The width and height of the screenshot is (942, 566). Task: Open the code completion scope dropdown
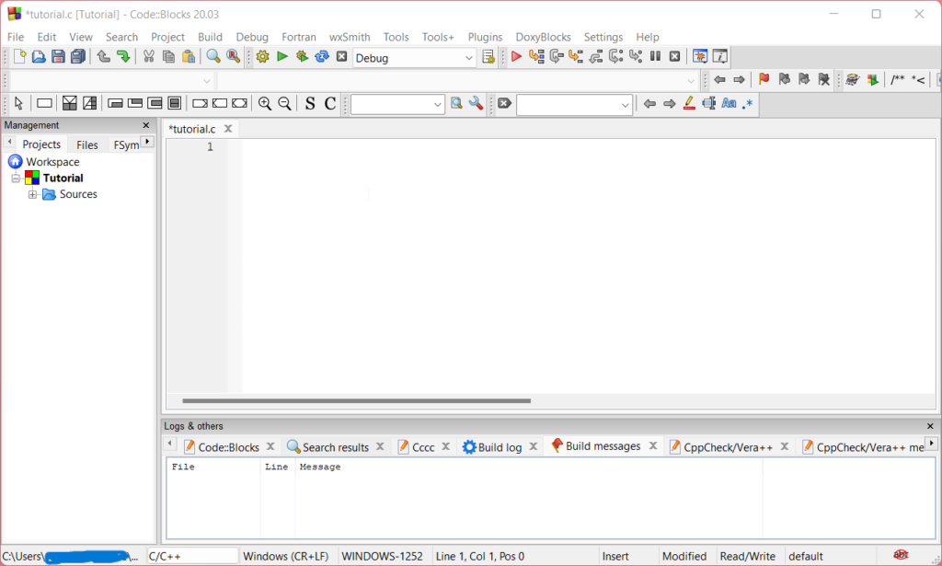207,81
